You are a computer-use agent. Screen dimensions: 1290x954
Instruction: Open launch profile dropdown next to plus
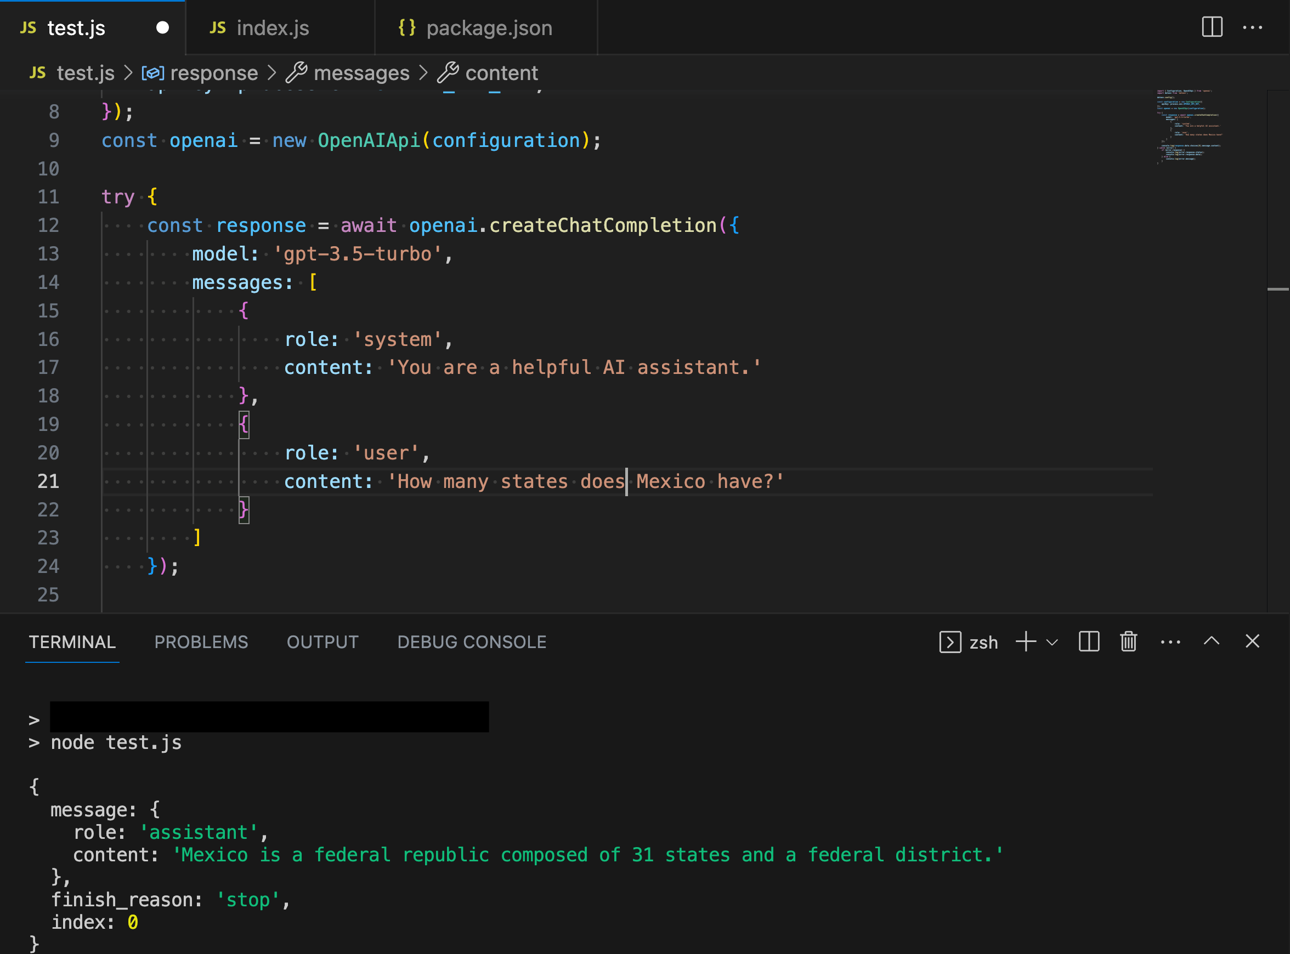click(1052, 642)
